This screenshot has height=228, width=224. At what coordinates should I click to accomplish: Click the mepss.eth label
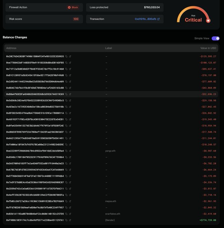(x=111, y=201)
